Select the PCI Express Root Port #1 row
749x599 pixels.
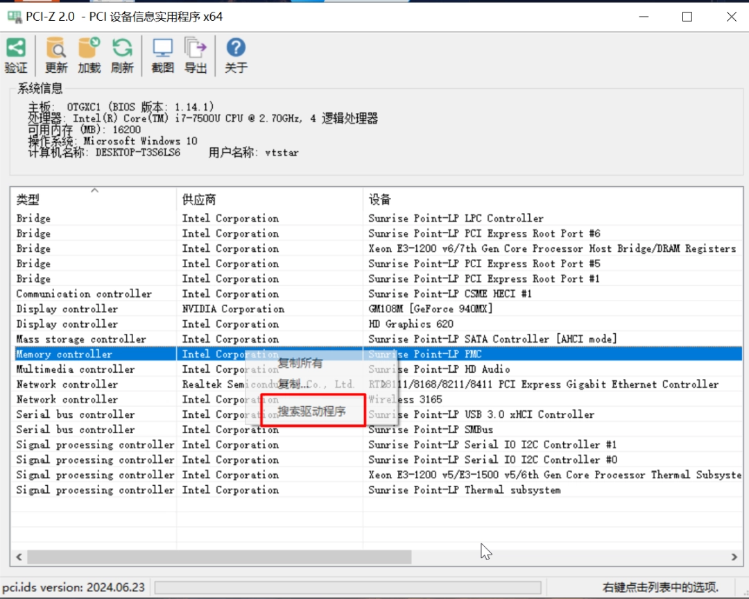(x=377, y=279)
